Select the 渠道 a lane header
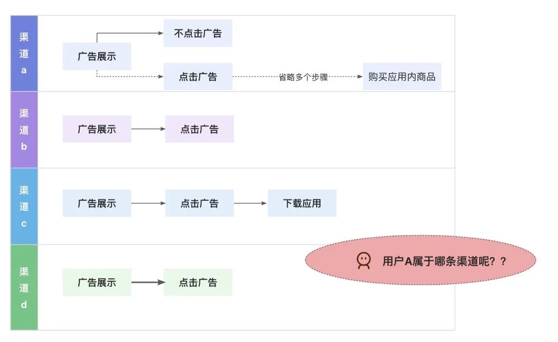 pyautogui.click(x=24, y=54)
